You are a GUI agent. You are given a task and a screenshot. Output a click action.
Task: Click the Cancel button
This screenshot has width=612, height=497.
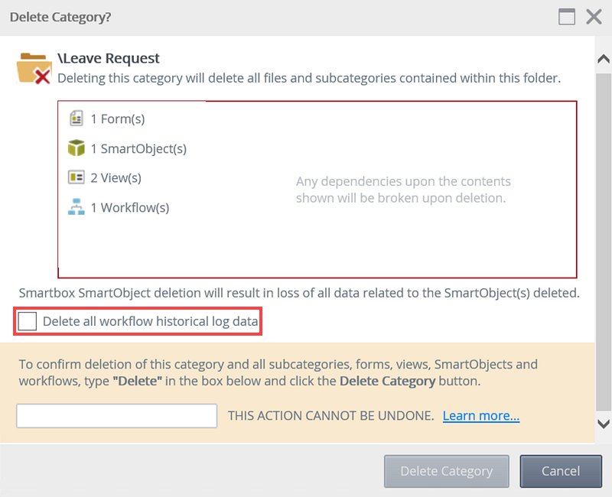[561, 471]
